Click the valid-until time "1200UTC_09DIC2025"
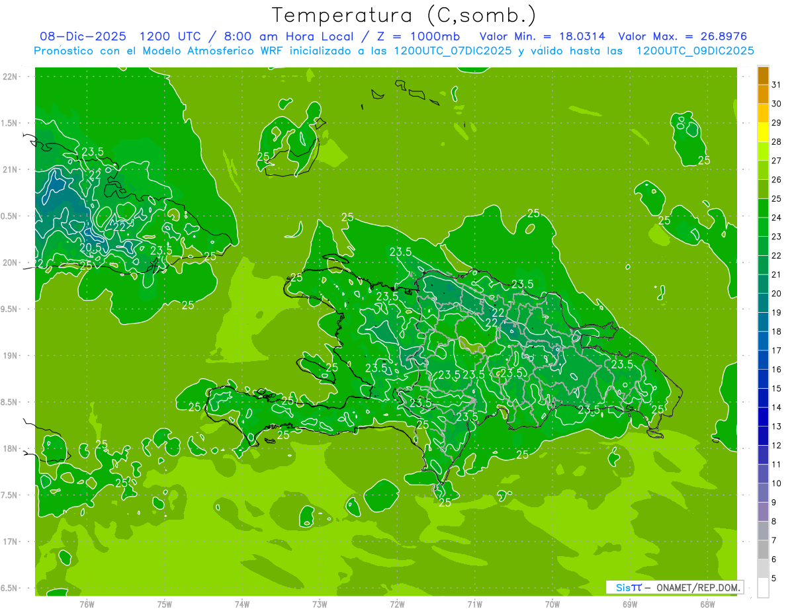This screenshot has height=613, width=794. coord(695,51)
